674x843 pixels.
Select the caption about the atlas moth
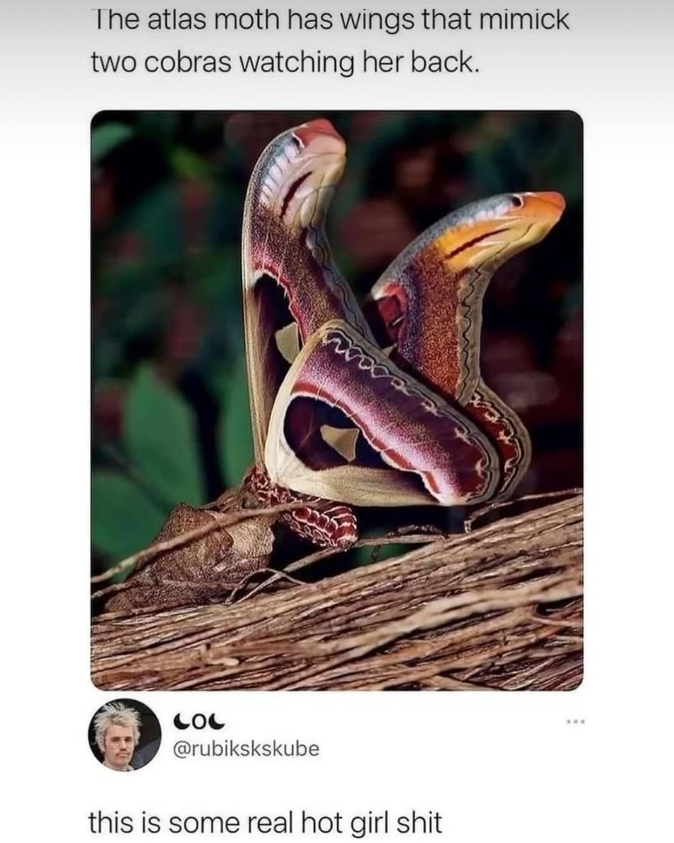330,41
